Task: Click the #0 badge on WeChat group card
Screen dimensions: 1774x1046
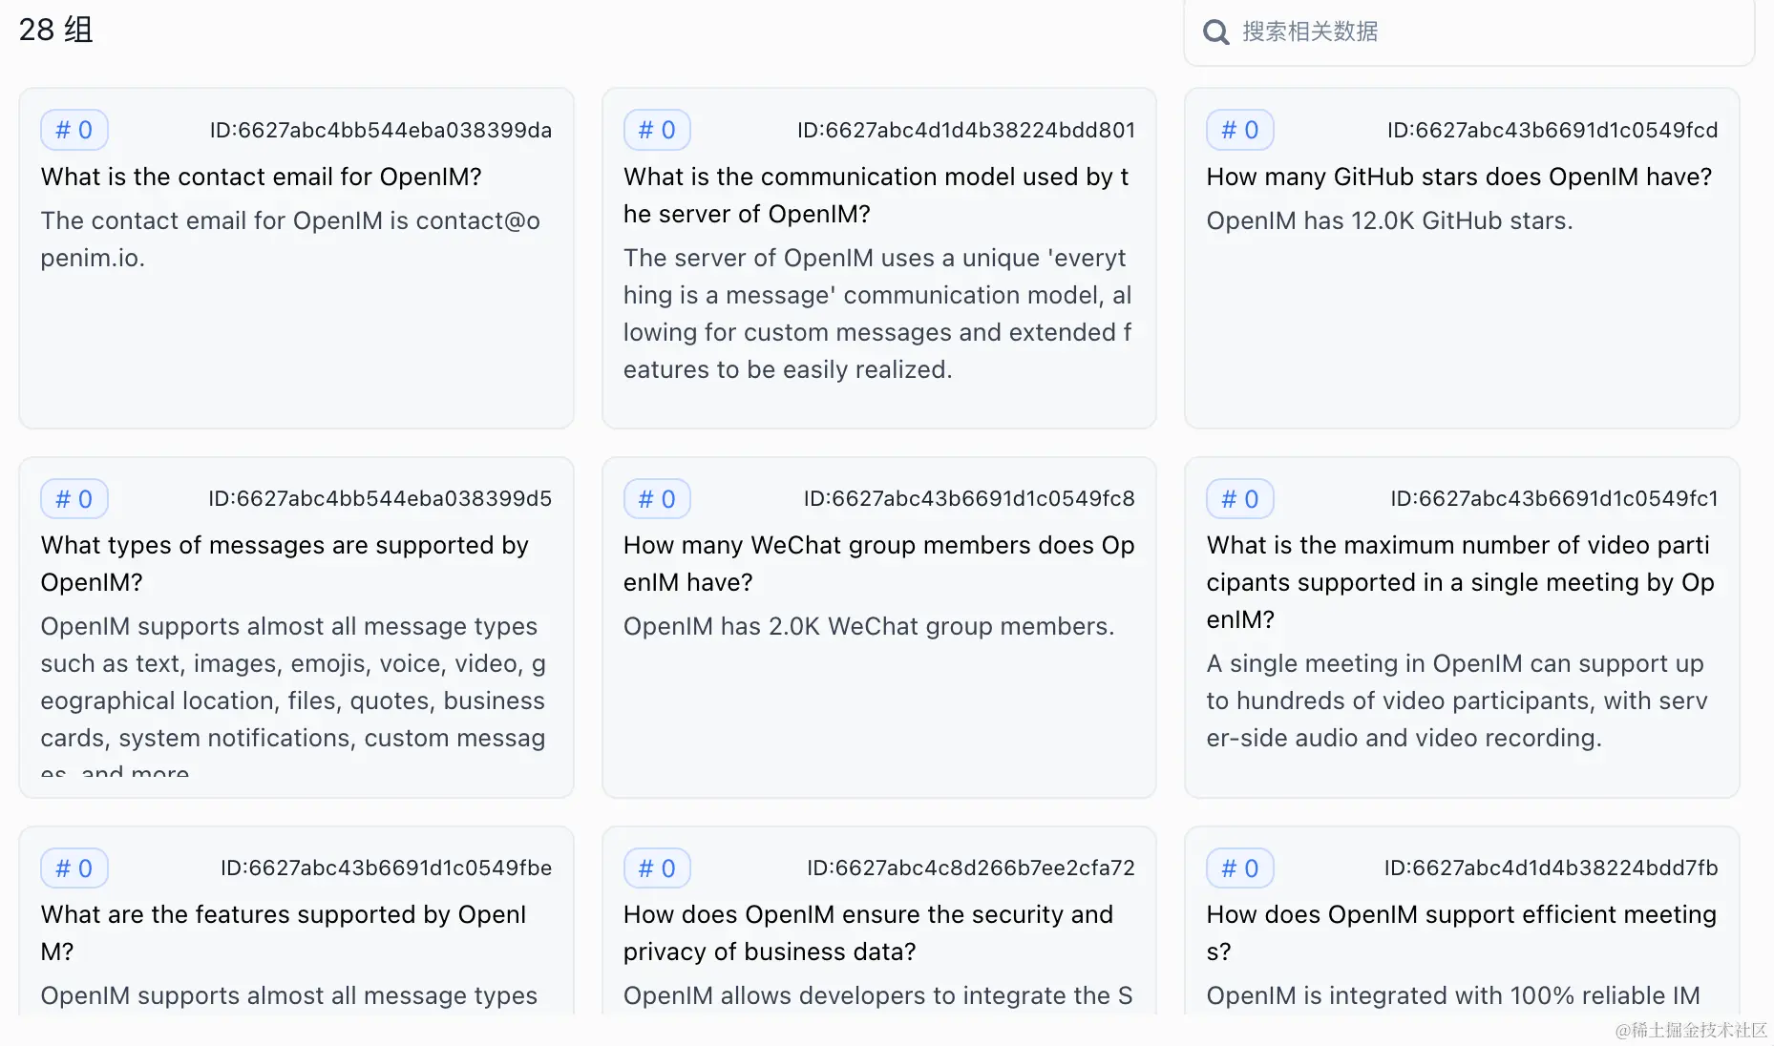Action: 657,499
